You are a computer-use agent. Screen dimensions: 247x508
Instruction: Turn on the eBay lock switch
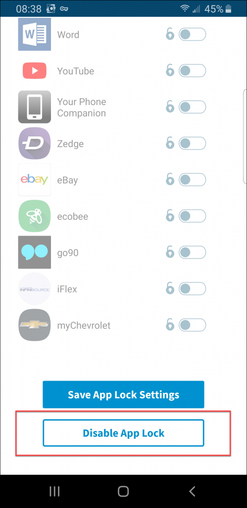(x=193, y=180)
